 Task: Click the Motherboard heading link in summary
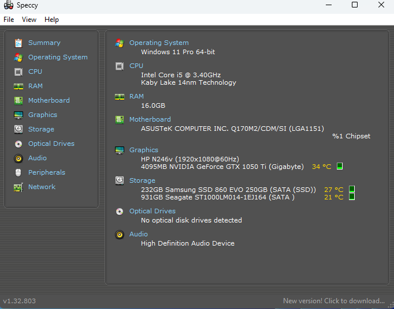(x=150, y=119)
